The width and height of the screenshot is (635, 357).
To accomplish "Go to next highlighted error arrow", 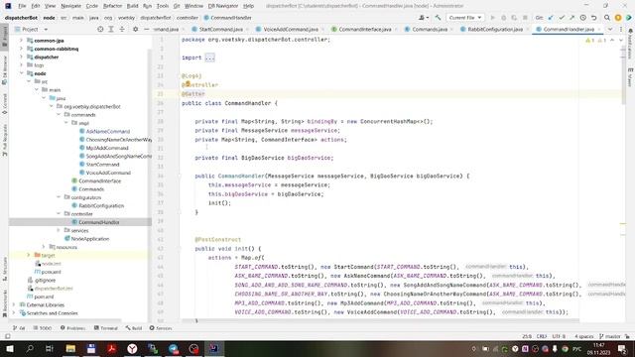I will point(621,41).
